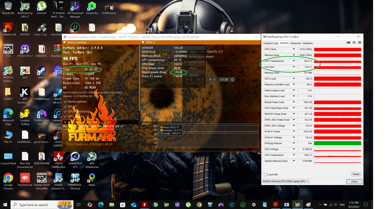Click the A:128 alpha field

[x=224, y=79]
